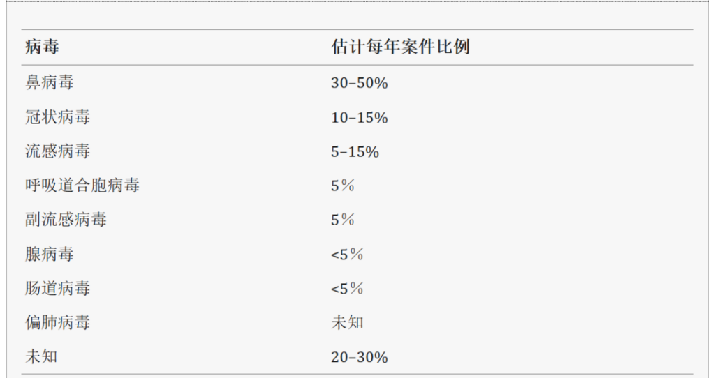
Task: Select the 副流感病毒 cell
Action: (x=66, y=220)
